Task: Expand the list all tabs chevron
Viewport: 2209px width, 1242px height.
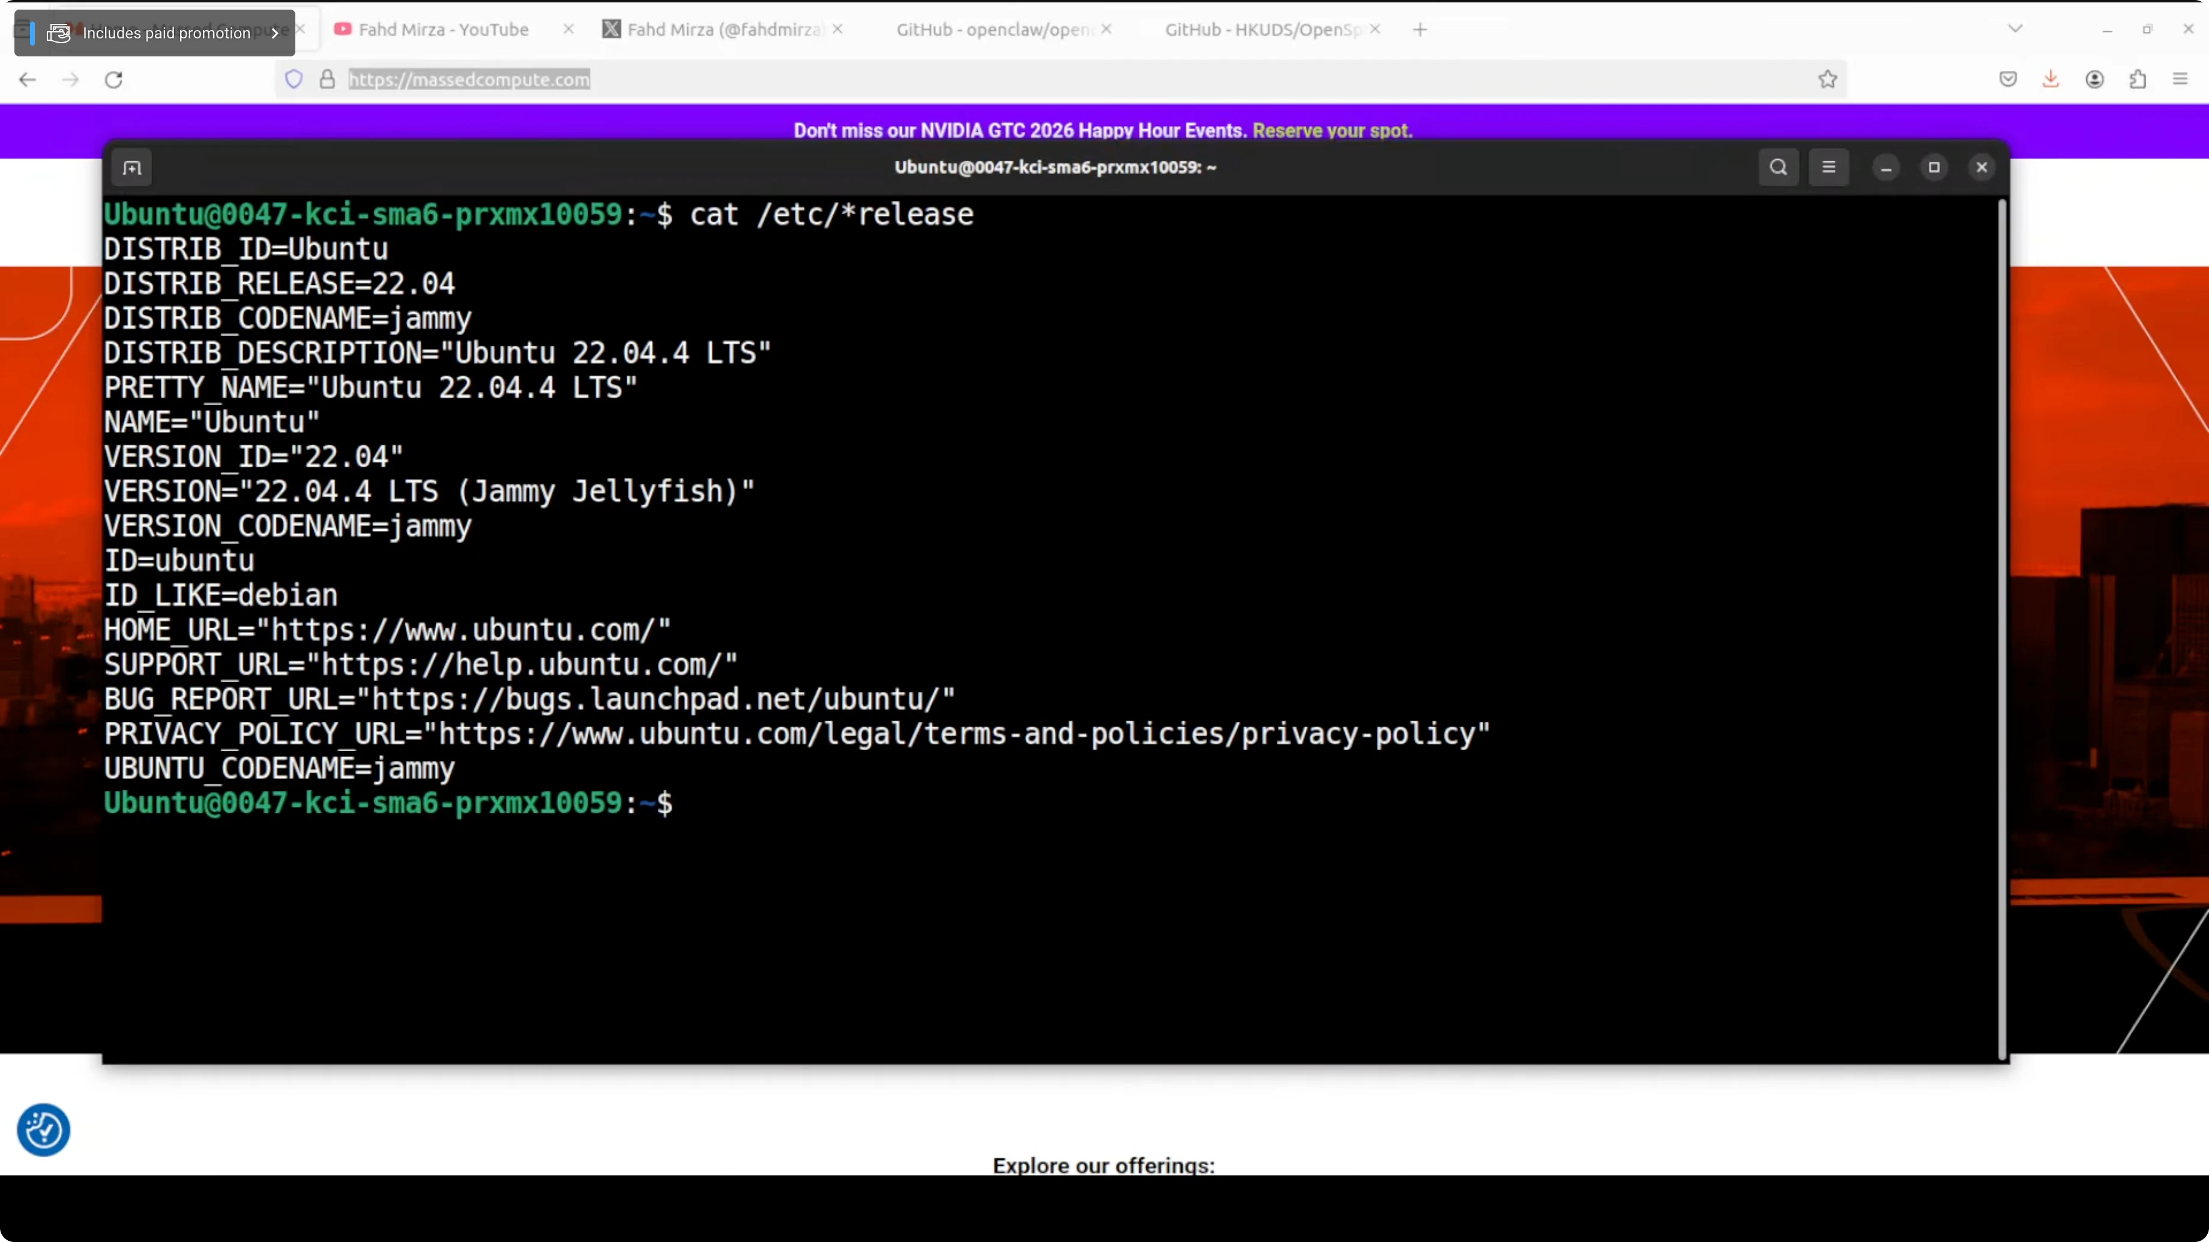Action: tap(2015, 29)
